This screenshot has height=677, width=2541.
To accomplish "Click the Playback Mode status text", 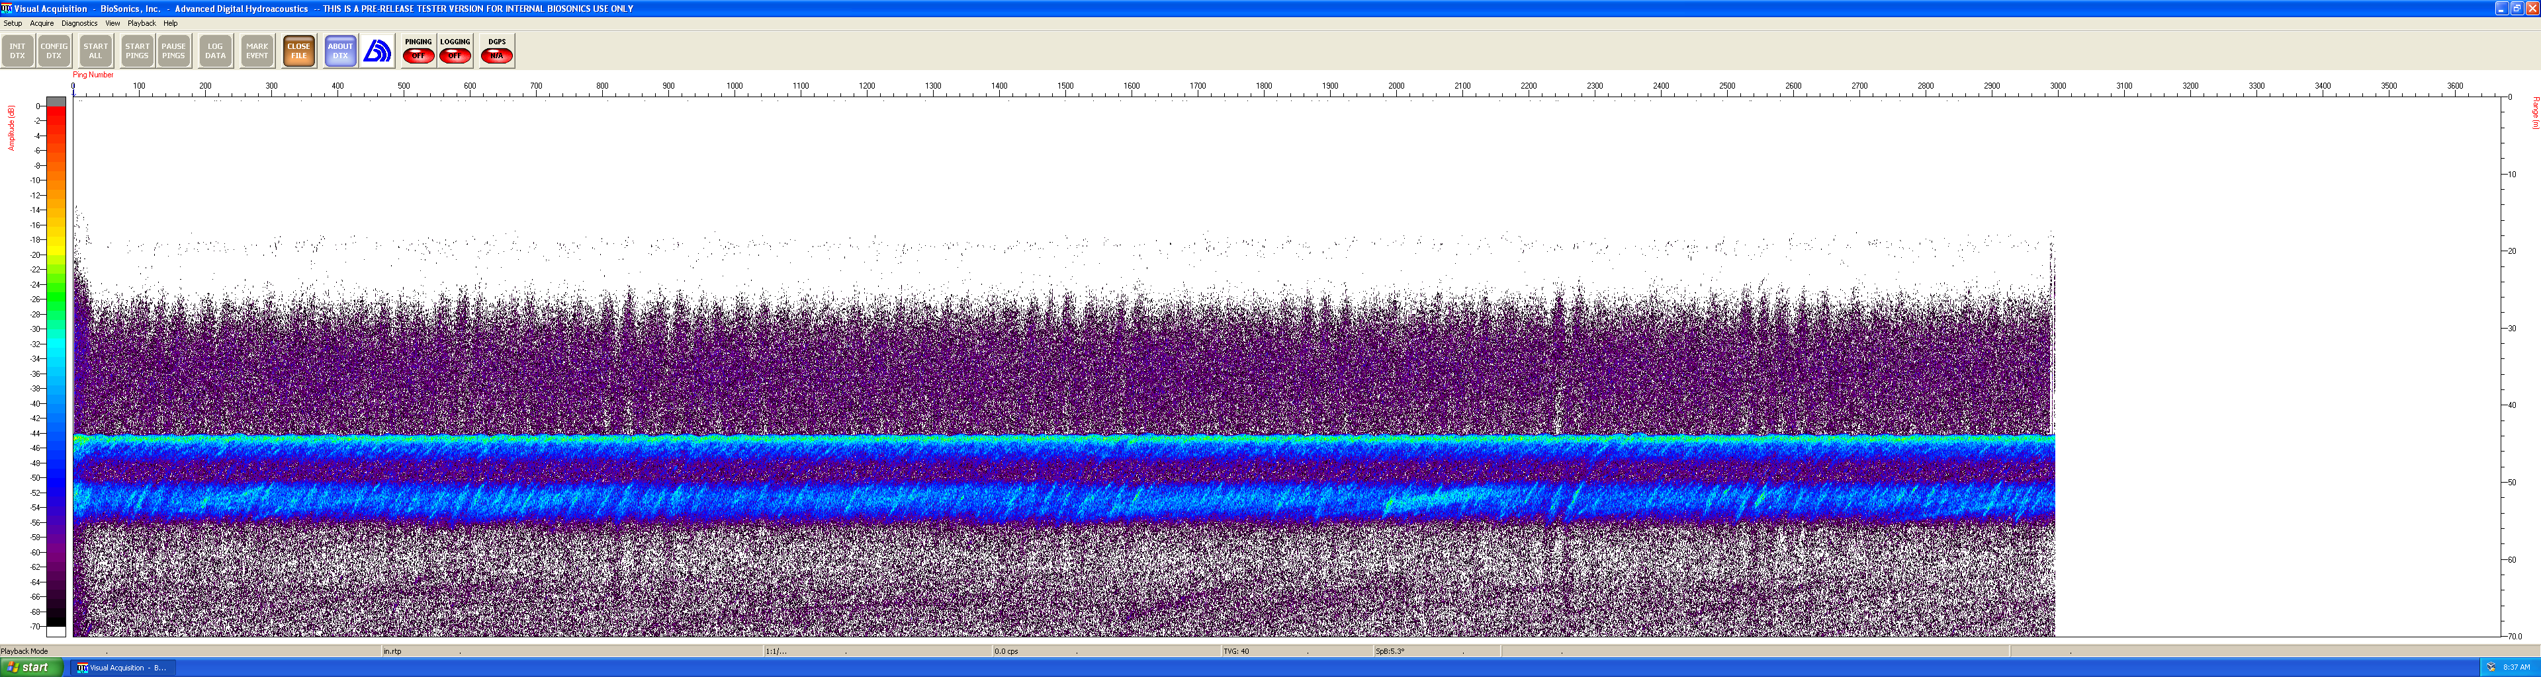I will click(x=24, y=651).
